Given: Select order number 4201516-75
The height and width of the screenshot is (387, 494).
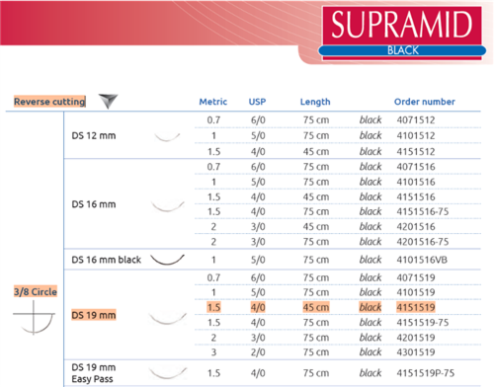Looking at the screenshot, I should 423,242.
